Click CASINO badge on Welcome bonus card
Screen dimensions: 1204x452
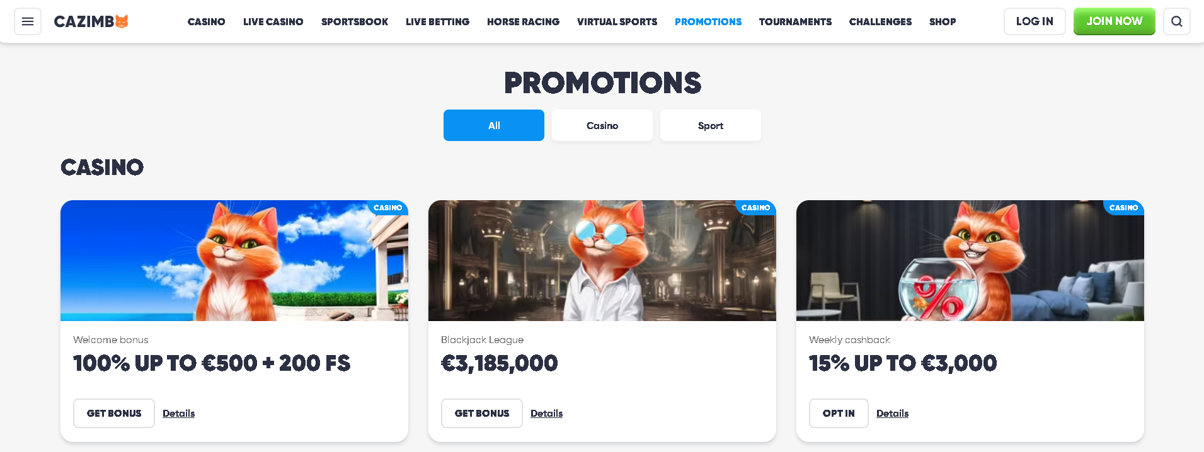387,208
